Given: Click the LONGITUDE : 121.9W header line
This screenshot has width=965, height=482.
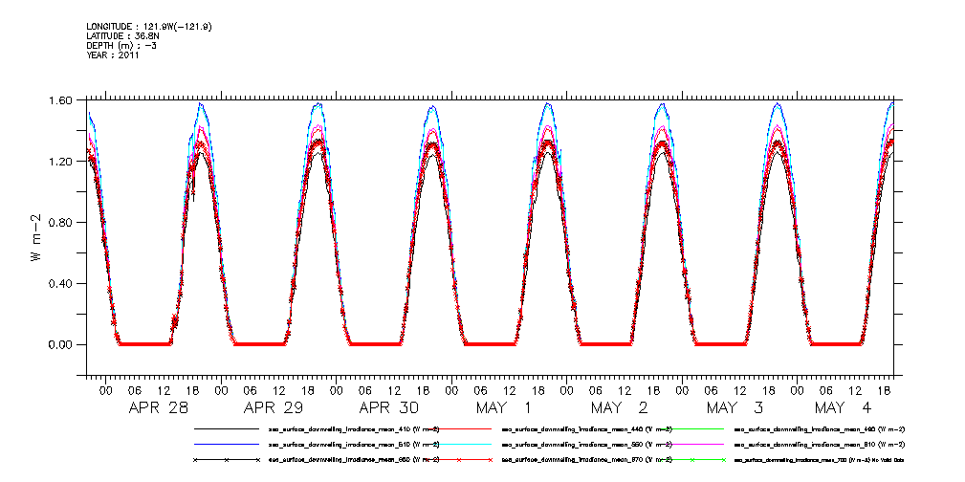Looking at the screenshot, I should click(x=149, y=27).
